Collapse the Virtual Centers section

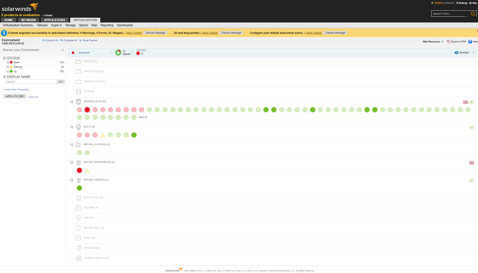tap(71, 180)
